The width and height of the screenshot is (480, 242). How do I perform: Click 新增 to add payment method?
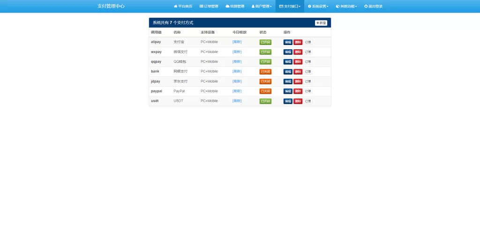point(321,23)
